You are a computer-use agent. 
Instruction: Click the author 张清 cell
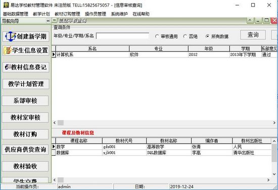click(212, 147)
